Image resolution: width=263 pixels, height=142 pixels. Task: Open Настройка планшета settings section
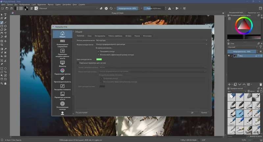click(x=62, y=87)
